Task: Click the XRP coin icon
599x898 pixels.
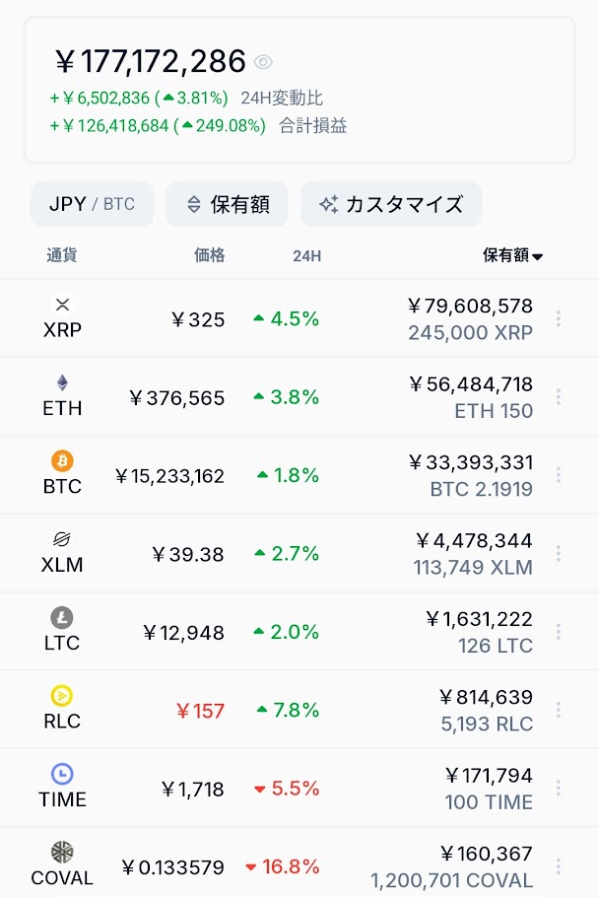Action: click(62, 305)
